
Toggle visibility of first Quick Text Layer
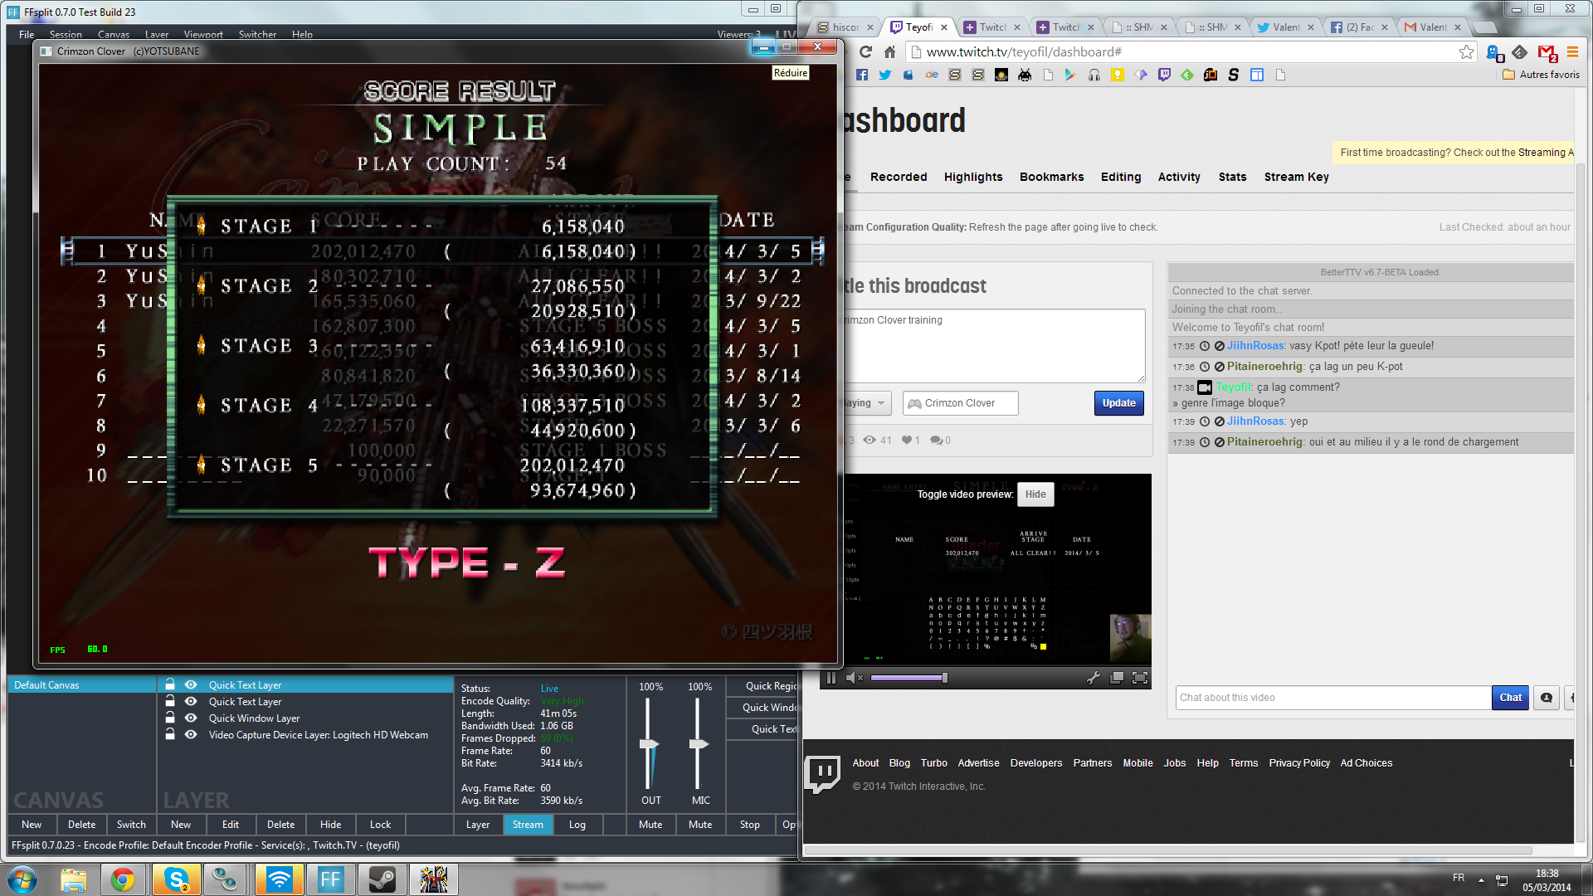(x=191, y=684)
